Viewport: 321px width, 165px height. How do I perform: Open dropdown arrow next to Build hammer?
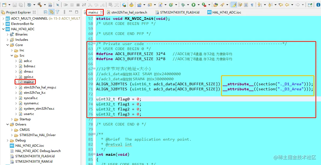(45, 5)
